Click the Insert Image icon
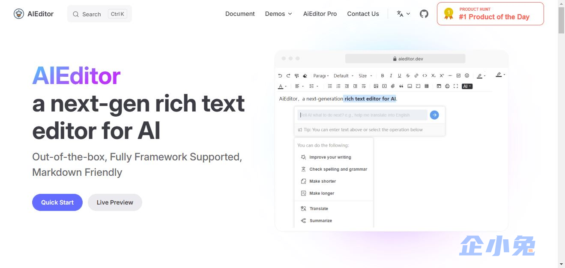Viewport: 565px width, 268px height. tap(376, 86)
